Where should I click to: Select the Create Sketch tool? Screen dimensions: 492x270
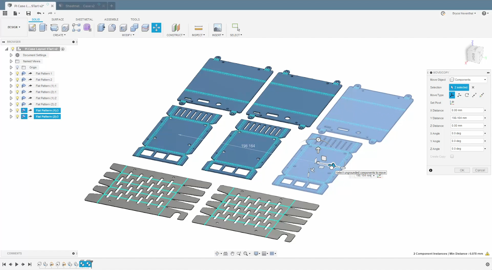(x=32, y=28)
